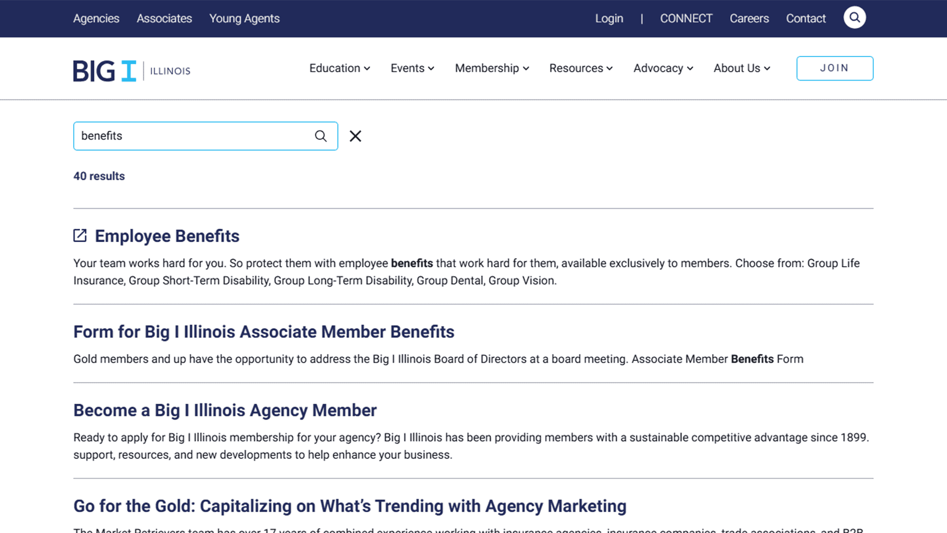The height and width of the screenshot is (533, 947).
Task: Click Form for Big I Illinois Associate Member Benefits
Action: click(x=264, y=332)
